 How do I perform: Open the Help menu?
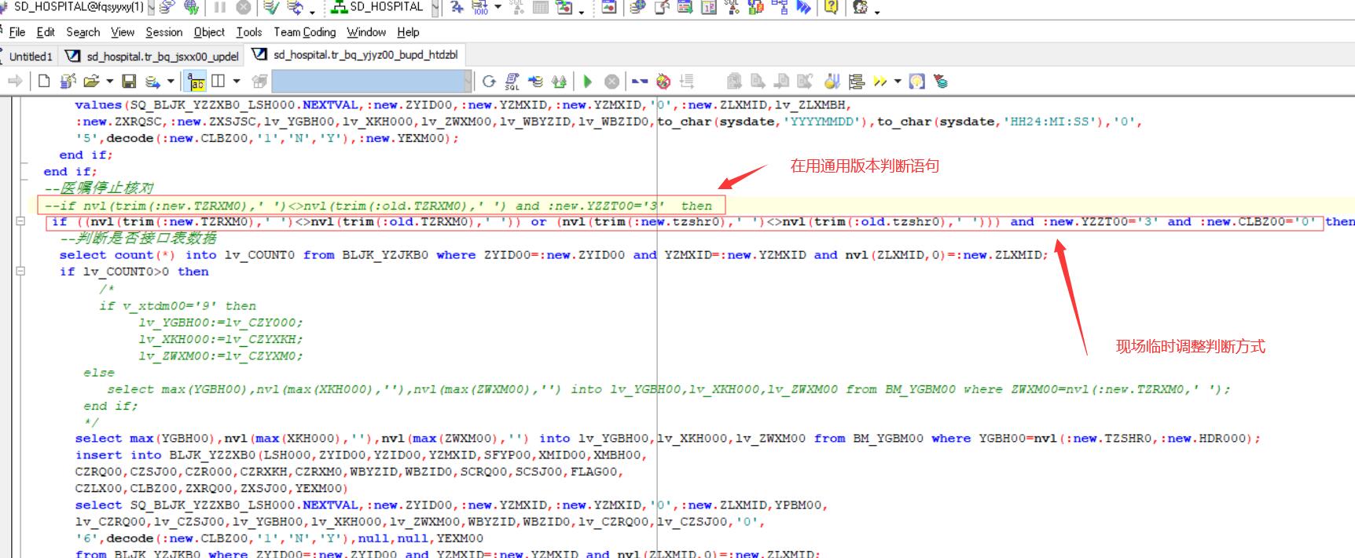[408, 32]
